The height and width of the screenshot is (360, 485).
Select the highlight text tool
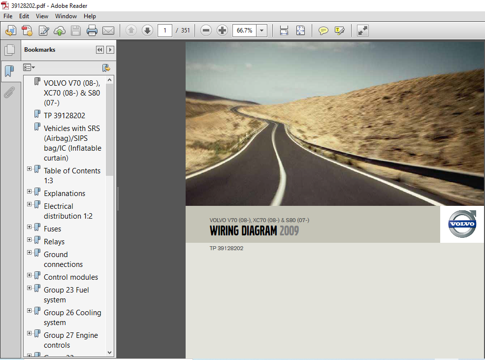click(340, 31)
